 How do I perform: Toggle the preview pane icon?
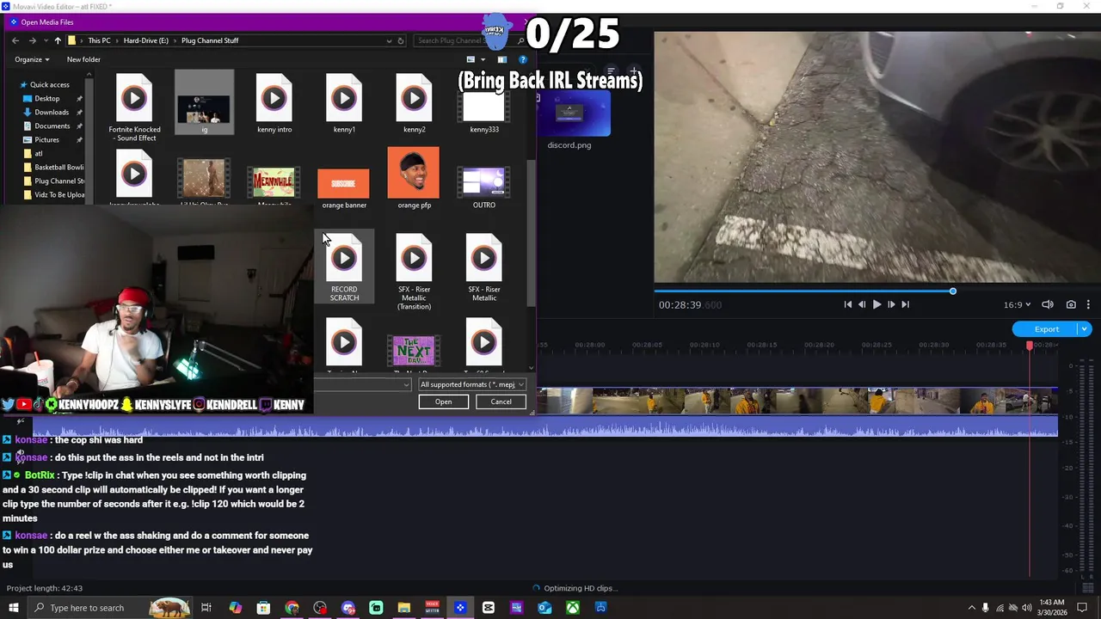[x=502, y=59]
